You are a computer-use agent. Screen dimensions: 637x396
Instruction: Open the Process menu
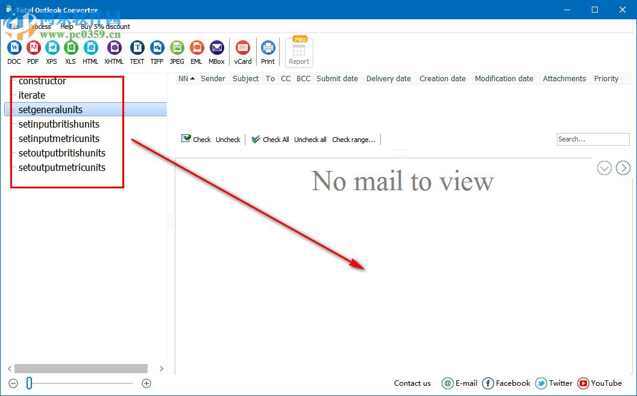click(x=39, y=26)
